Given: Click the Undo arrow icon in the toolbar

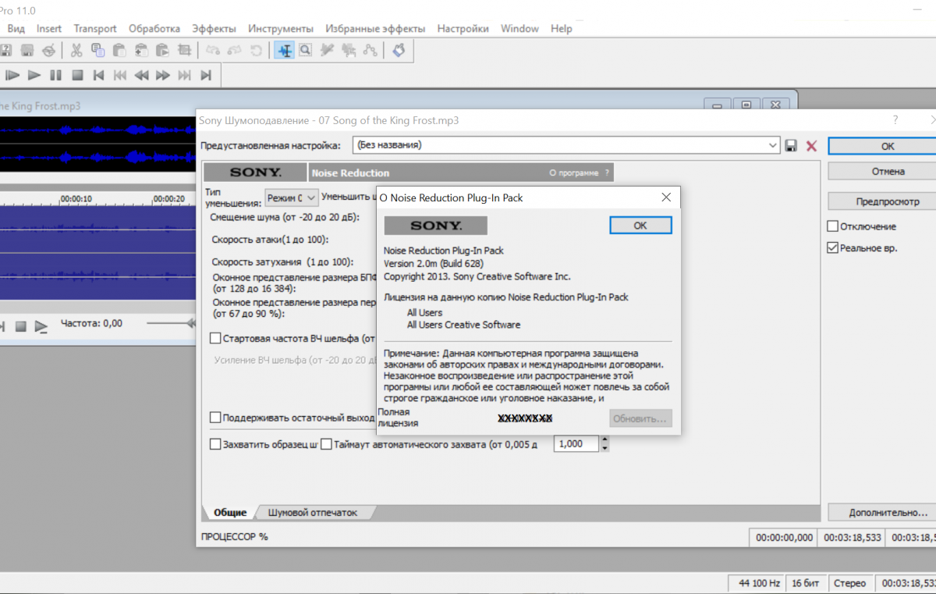Looking at the screenshot, I should (x=213, y=51).
